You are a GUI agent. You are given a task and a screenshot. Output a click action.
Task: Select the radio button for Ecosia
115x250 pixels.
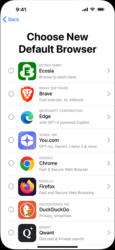click(x=11, y=71)
